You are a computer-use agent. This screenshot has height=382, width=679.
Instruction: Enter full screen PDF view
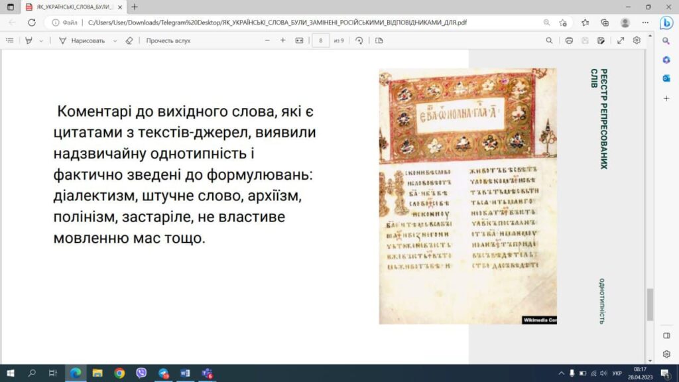click(621, 40)
